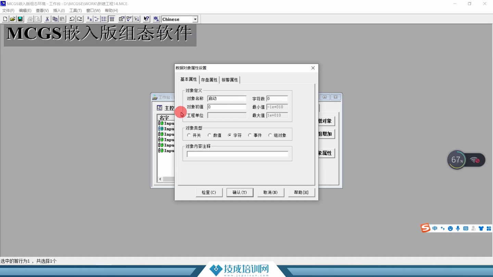Switch to small icons view
Image resolution: width=493 pixels, height=277 pixels.
(97, 19)
